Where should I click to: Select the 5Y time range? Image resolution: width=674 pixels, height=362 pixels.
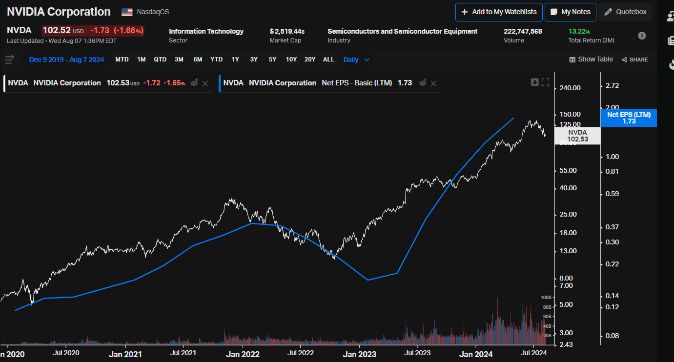(x=272, y=60)
